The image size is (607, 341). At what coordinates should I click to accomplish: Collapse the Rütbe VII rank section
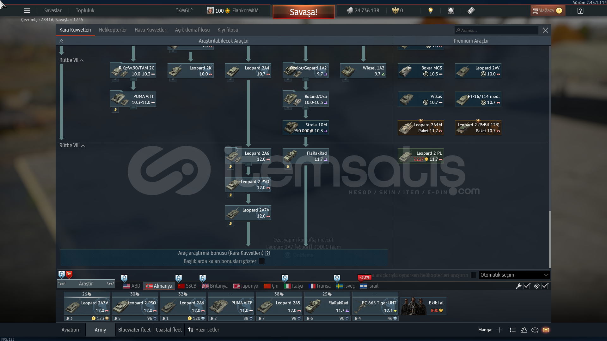pyautogui.click(x=71, y=60)
